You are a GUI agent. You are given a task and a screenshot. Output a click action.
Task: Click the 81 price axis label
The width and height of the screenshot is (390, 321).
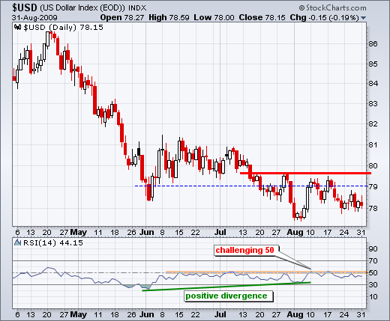coord(373,144)
